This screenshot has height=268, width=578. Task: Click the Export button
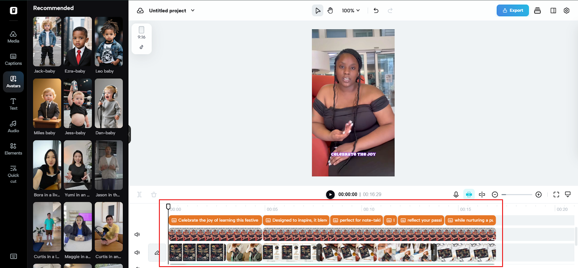click(x=513, y=10)
